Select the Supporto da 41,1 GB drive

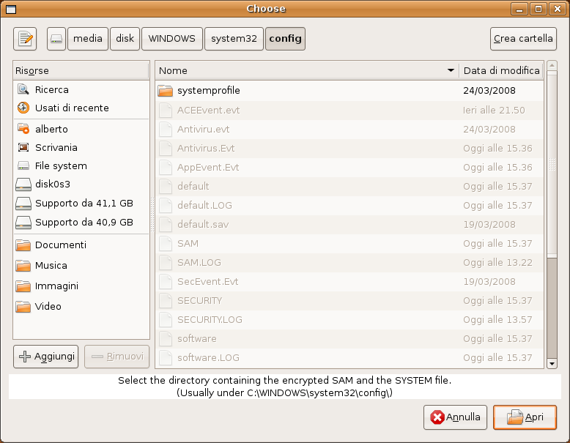tap(84, 203)
